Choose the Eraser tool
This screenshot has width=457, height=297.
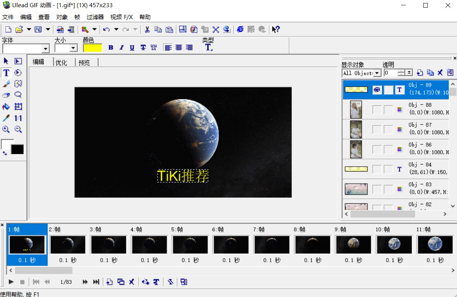(x=6, y=95)
